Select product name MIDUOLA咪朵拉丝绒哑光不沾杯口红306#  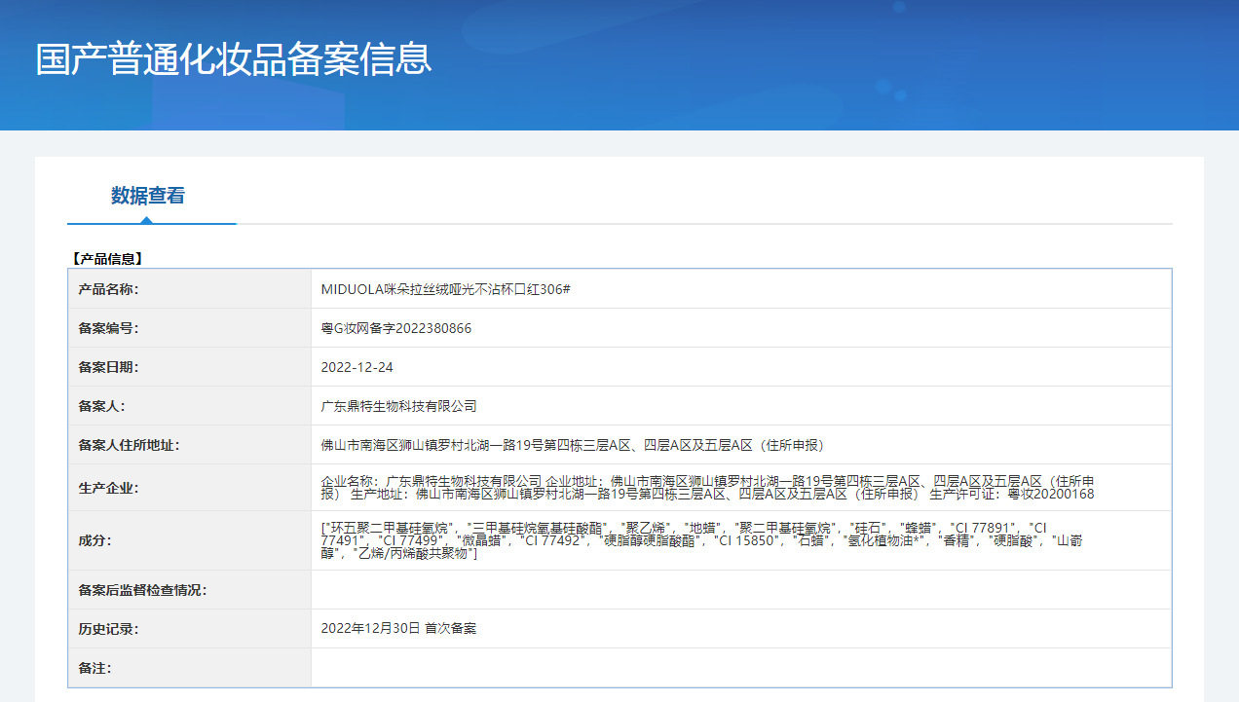point(445,289)
